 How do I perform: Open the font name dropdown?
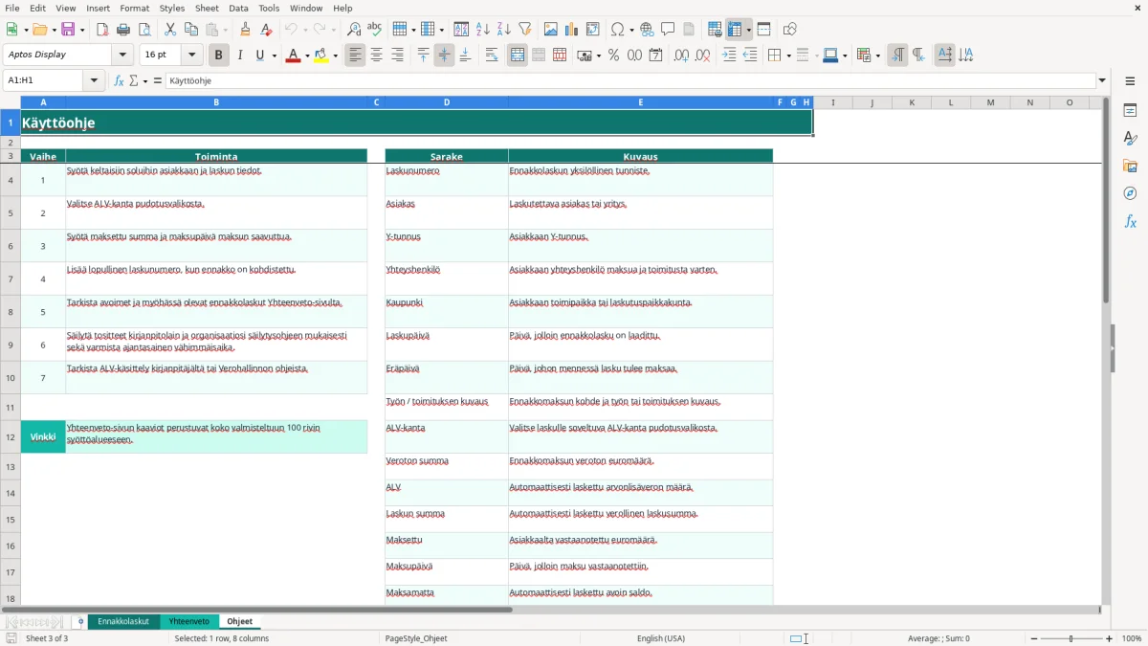[x=122, y=55]
